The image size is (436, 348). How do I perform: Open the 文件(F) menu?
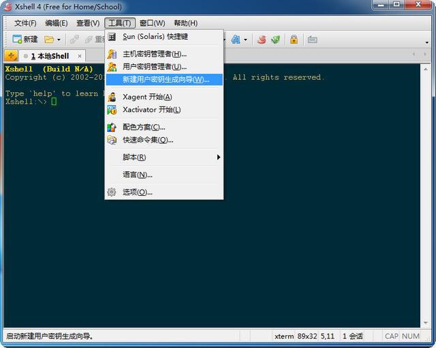(25, 23)
